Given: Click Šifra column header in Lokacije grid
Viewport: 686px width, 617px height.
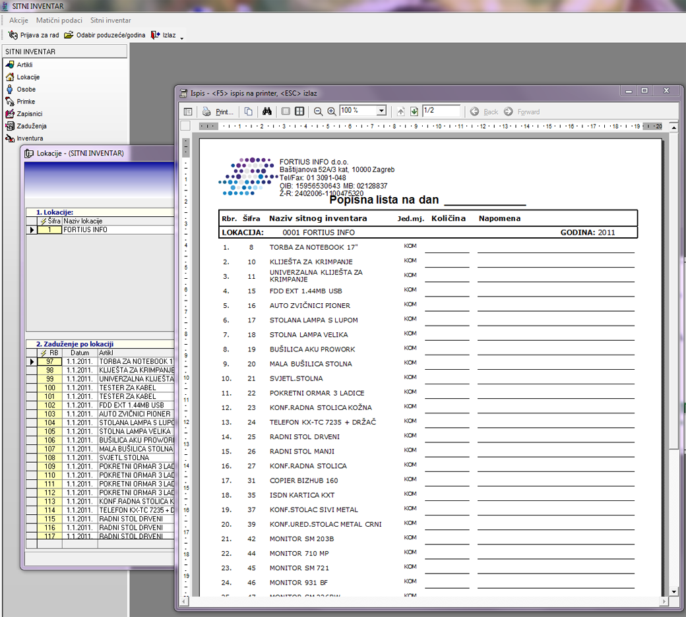Looking at the screenshot, I should coord(49,221).
